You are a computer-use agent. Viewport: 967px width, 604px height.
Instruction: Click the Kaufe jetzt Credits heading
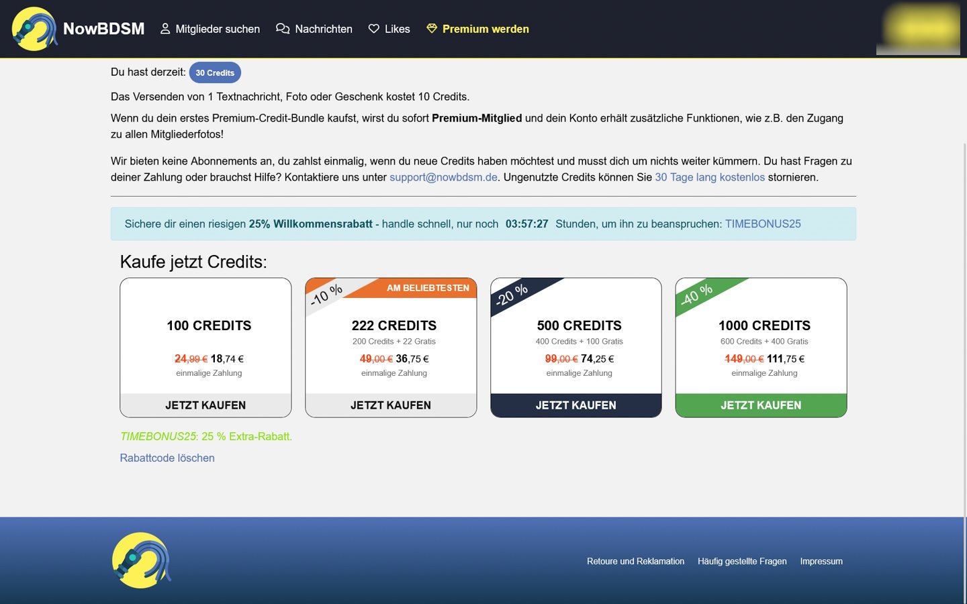click(x=193, y=262)
